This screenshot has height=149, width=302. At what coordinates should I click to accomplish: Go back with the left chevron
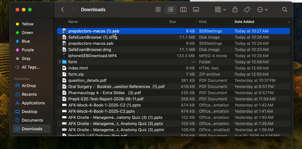pos(62,10)
